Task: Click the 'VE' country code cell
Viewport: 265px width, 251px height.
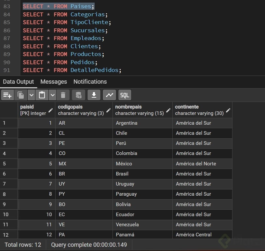Action: click(x=84, y=225)
